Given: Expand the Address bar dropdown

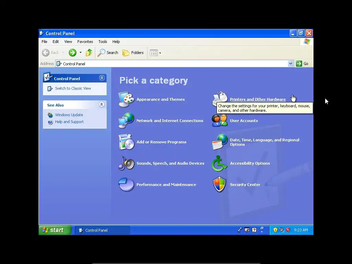Looking at the screenshot, I should (290, 64).
